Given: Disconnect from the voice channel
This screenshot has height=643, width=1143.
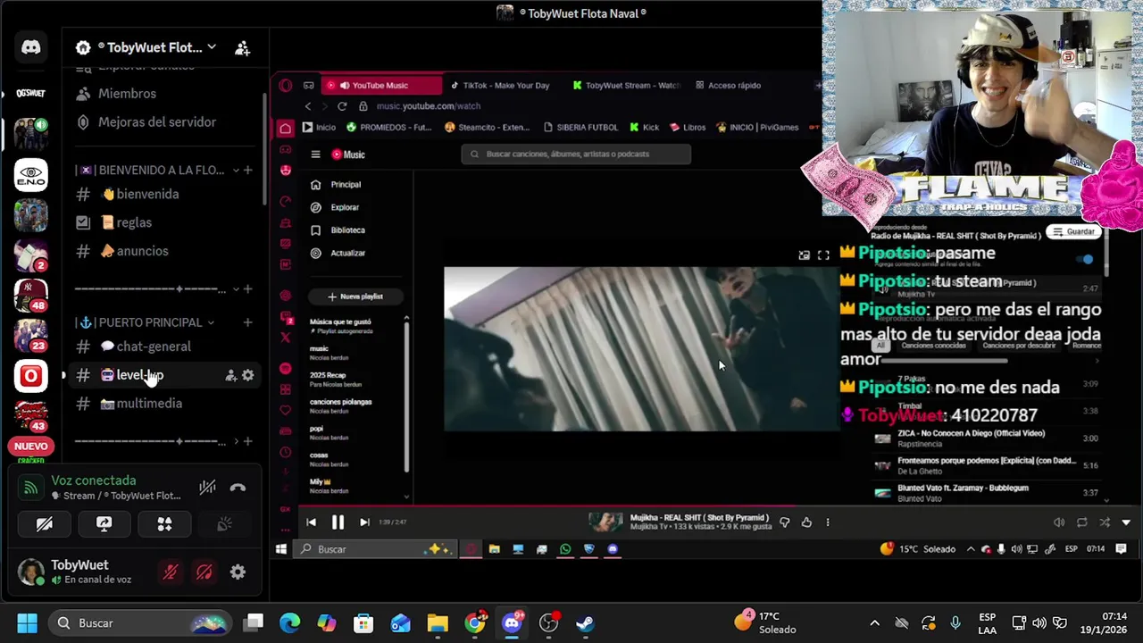Looking at the screenshot, I should [x=238, y=488].
